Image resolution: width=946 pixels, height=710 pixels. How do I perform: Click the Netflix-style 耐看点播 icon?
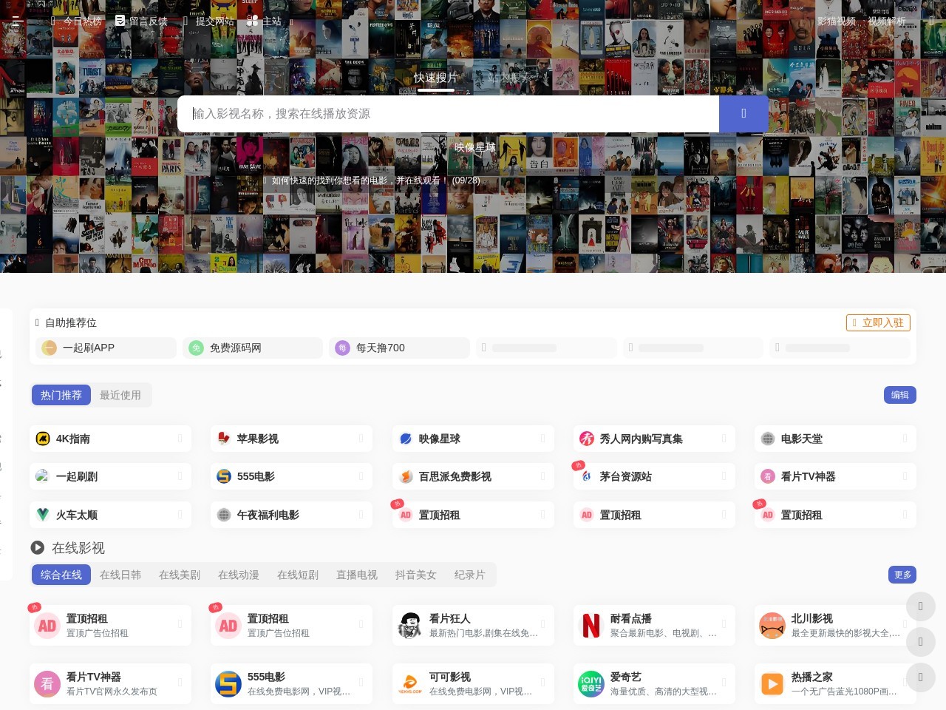point(591,626)
